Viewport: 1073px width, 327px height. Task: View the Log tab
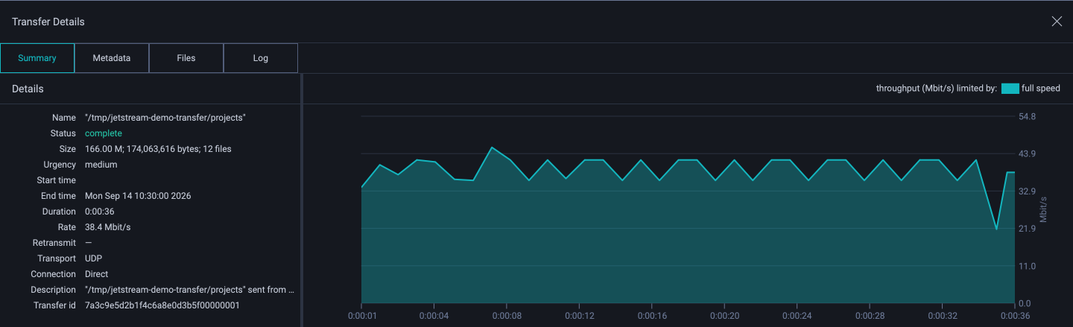pos(261,58)
